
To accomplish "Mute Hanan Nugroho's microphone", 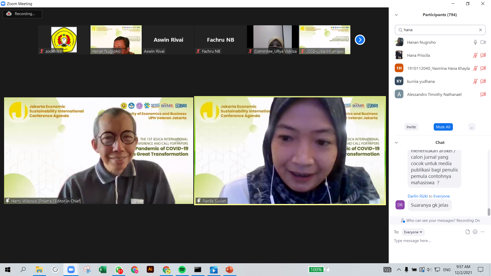I will [x=475, y=42].
